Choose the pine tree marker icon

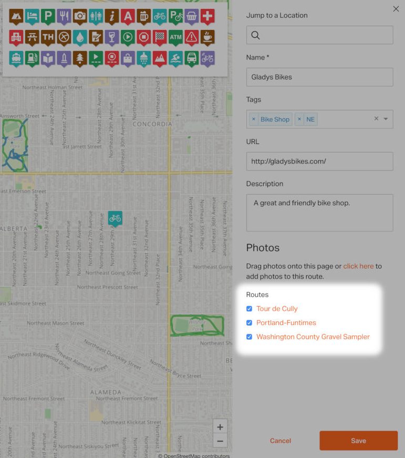pyautogui.click(x=80, y=58)
